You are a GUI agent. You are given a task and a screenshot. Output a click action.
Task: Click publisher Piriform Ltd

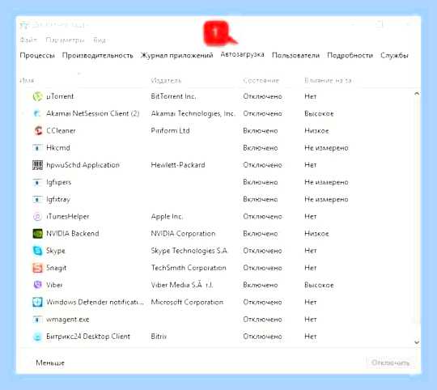(x=170, y=130)
